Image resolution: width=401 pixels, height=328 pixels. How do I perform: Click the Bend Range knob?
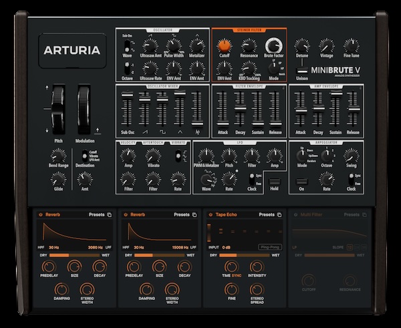58,156
